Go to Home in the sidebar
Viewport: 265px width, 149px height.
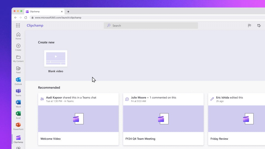[18, 36]
